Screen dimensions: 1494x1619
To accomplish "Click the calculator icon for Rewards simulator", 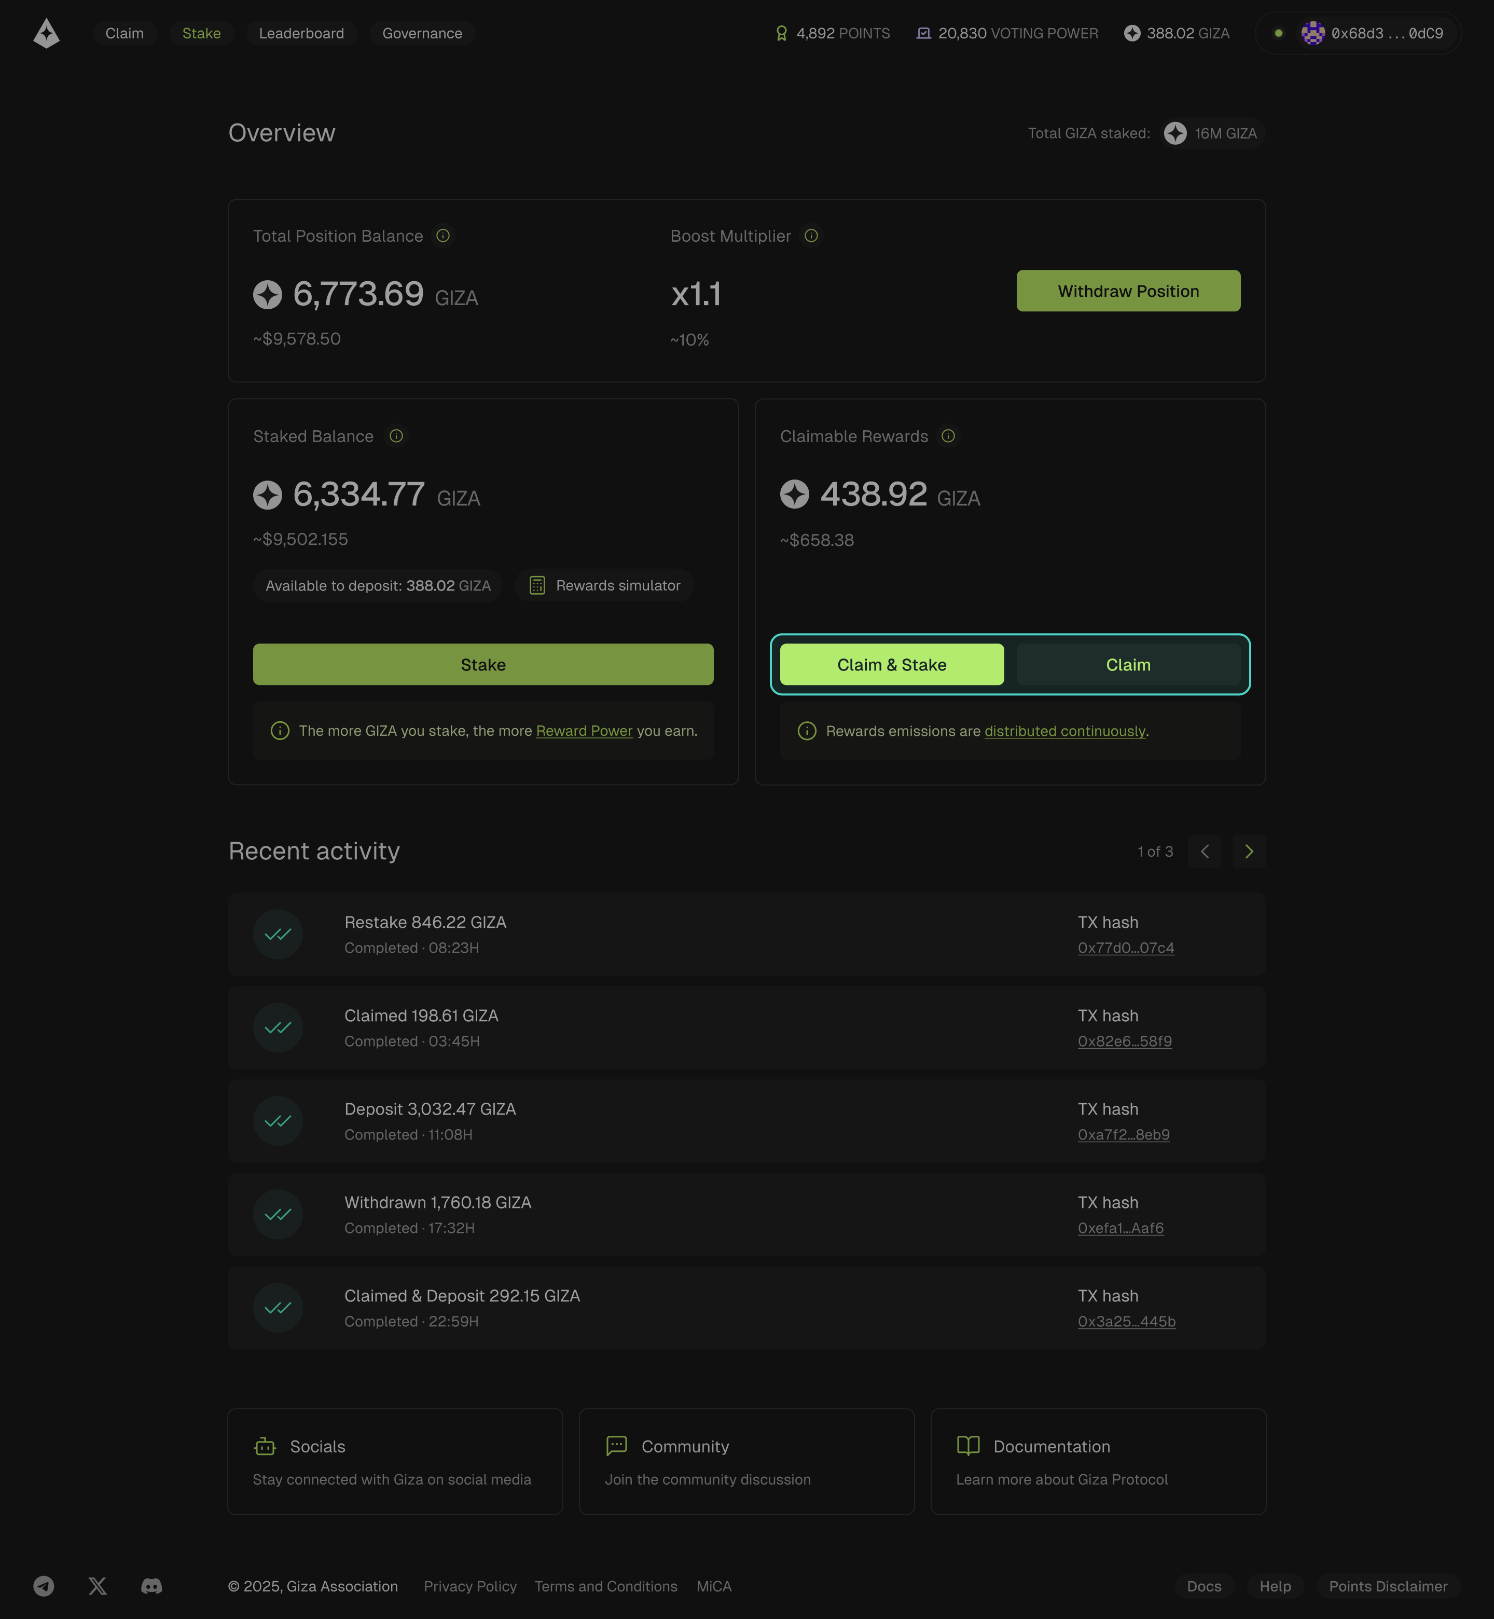I will point(537,585).
